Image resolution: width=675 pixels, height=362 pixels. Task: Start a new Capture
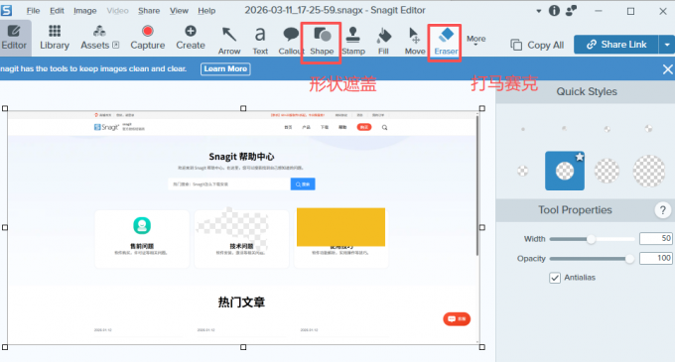(x=147, y=38)
